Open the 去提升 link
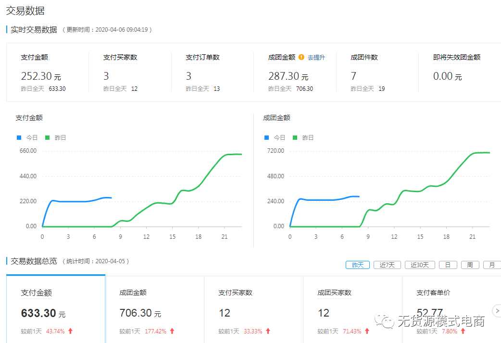This screenshot has height=343, width=501. click(316, 58)
